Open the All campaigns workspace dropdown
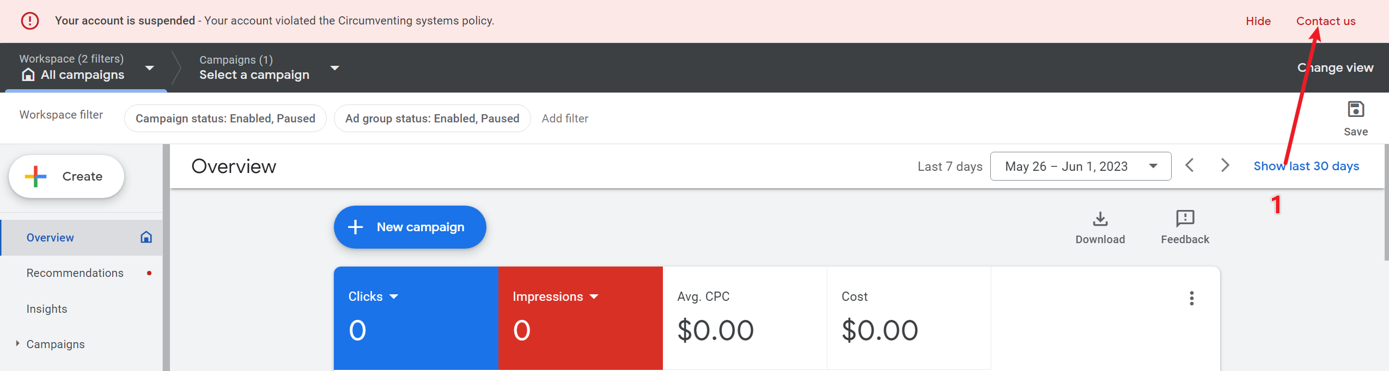Image resolution: width=1389 pixels, height=371 pixels. 149,68
